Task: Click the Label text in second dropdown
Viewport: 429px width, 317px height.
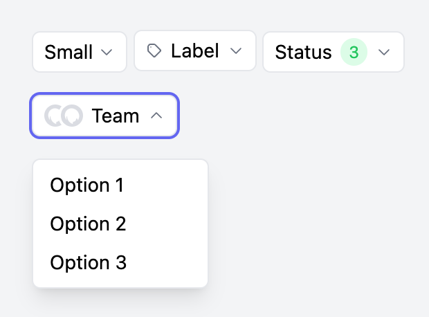Action: click(195, 51)
